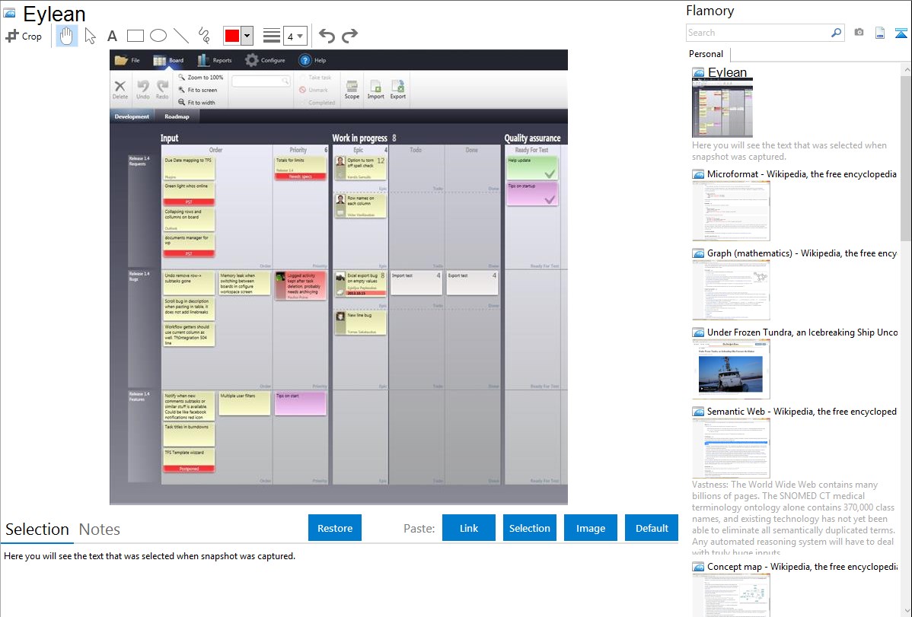Paste as Link button

tap(469, 528)
